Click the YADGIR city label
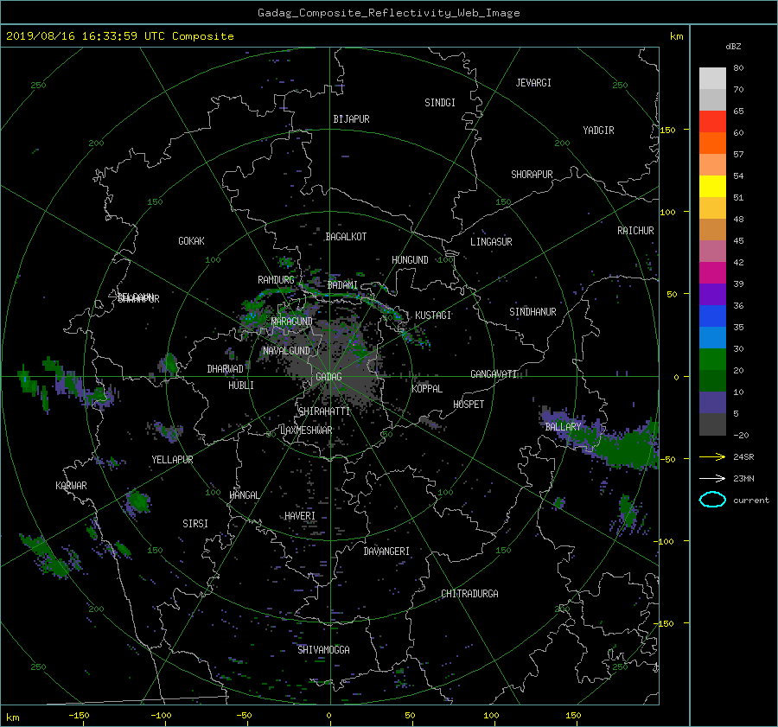The height and width of the screenshot is (727, 778). [x=598, y=131]
